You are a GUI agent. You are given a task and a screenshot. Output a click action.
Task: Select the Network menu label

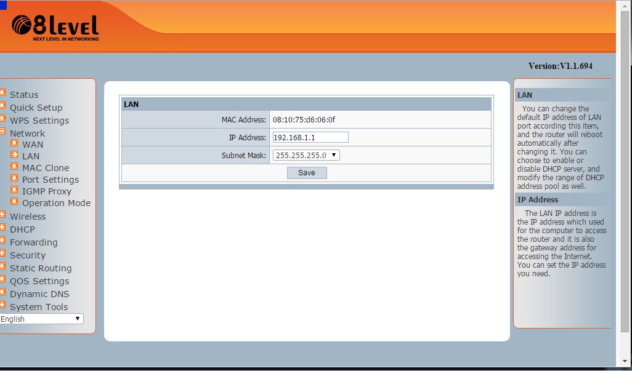pos(27,134)
